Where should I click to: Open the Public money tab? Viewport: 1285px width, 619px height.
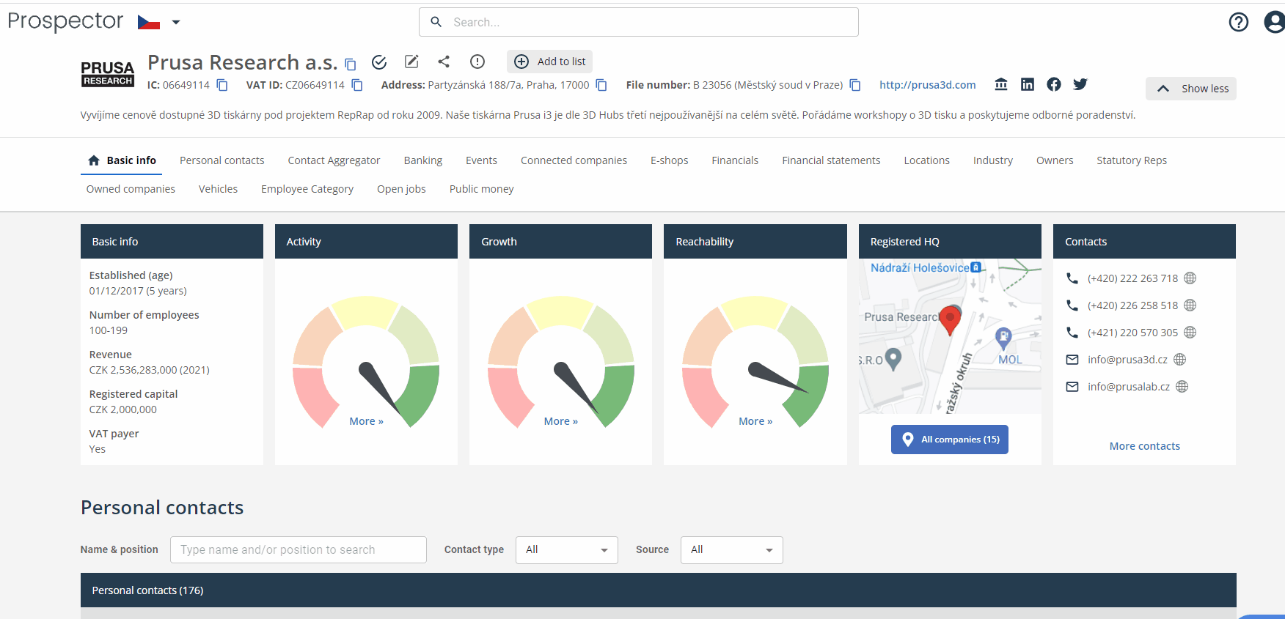(482, 189)
